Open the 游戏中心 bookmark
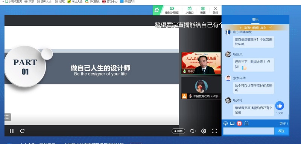Viewport: 301px width, 144px height. click(x=110, y=1)
